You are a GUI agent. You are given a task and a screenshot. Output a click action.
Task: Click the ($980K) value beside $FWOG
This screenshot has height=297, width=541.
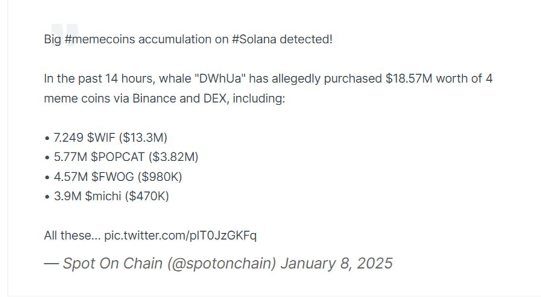[160, 177]
